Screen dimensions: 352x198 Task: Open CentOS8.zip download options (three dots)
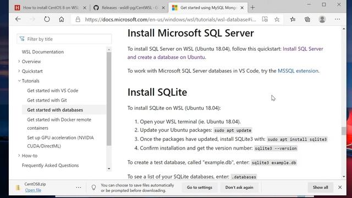[x=79, y=187]
